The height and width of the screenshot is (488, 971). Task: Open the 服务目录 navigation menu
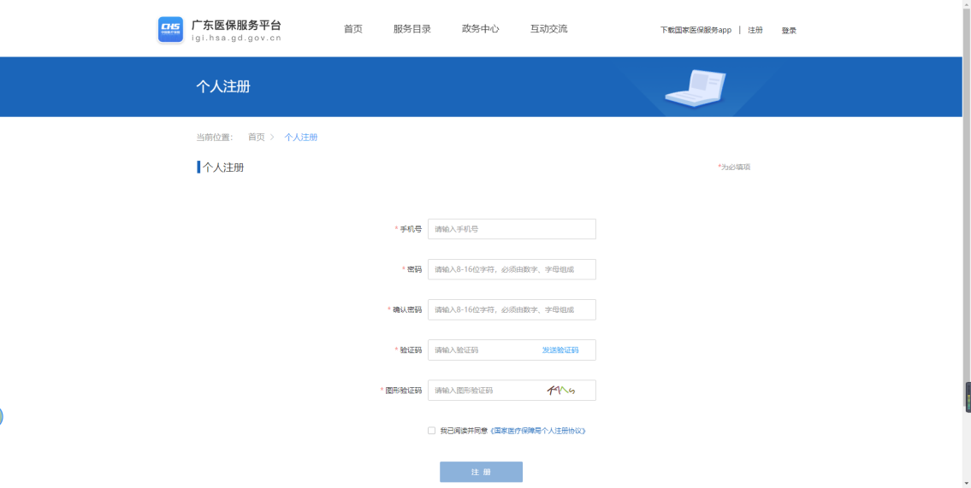click(x=411, y=29)
